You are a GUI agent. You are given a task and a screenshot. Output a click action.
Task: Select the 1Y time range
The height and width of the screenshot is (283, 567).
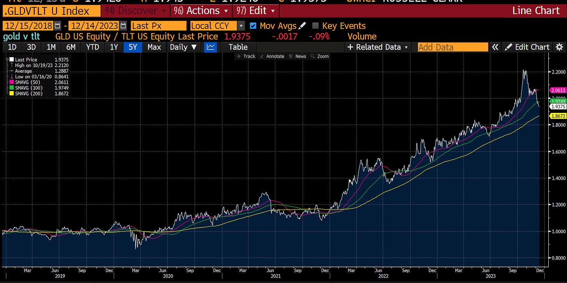click(x=114, y=47)
